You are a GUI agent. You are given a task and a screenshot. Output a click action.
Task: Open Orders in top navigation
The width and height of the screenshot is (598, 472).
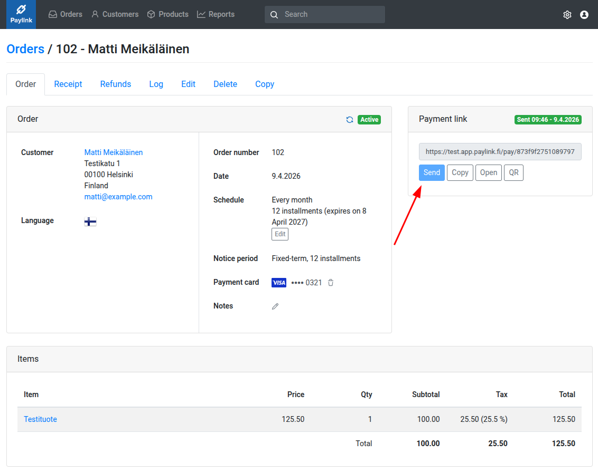66,14
